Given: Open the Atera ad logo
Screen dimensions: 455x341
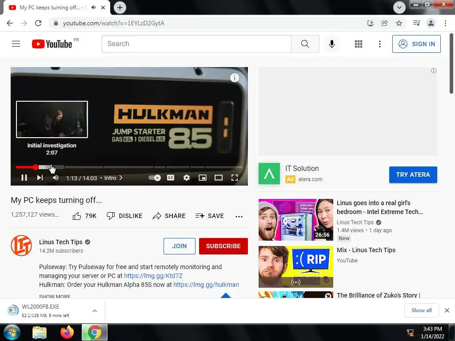Looking at the screenshot, I should point(269,174).
